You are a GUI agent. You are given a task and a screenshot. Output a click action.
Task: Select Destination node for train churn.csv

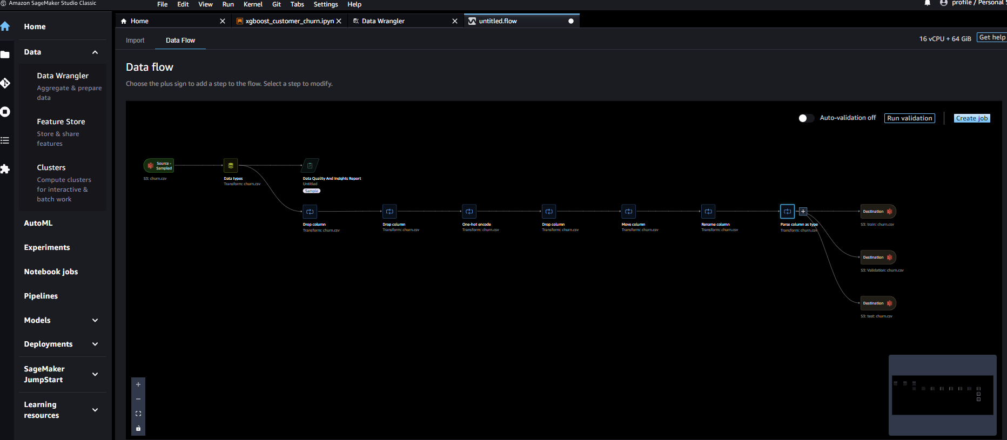coord(878,212)
